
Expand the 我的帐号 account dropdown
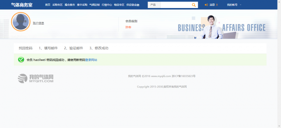point(234,5)
